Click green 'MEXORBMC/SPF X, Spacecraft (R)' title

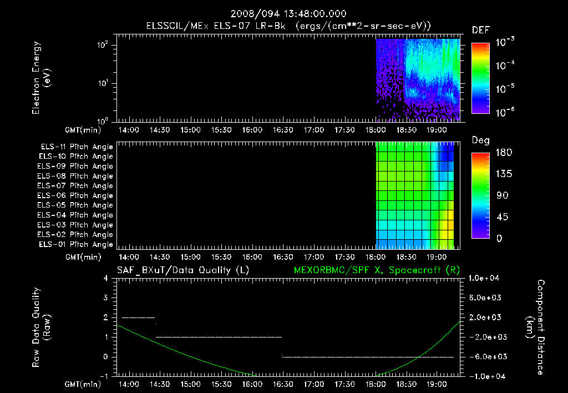pos(377,270)
